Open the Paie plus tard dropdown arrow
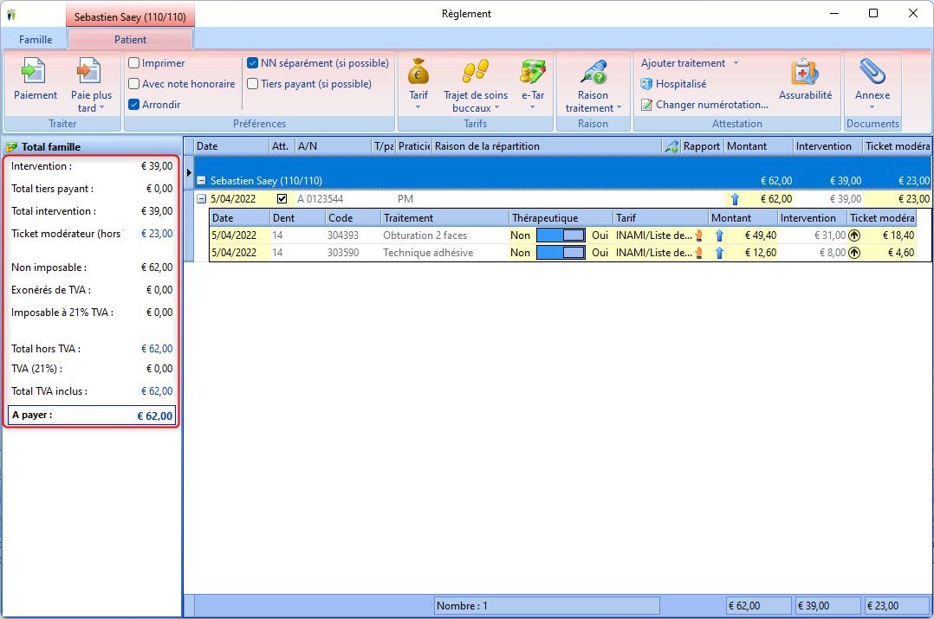Image resolution: width=934 pixels, height=619 pixels. (102, 108)
